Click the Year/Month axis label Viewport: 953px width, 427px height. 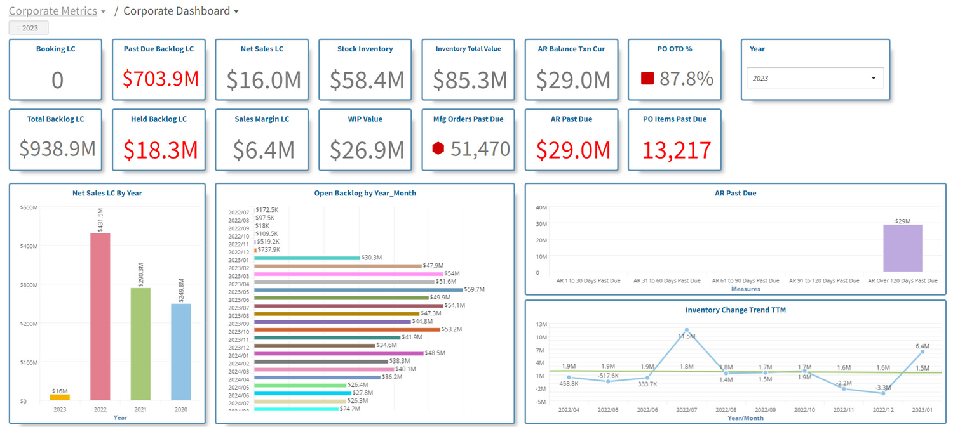[x=745, y=418]
